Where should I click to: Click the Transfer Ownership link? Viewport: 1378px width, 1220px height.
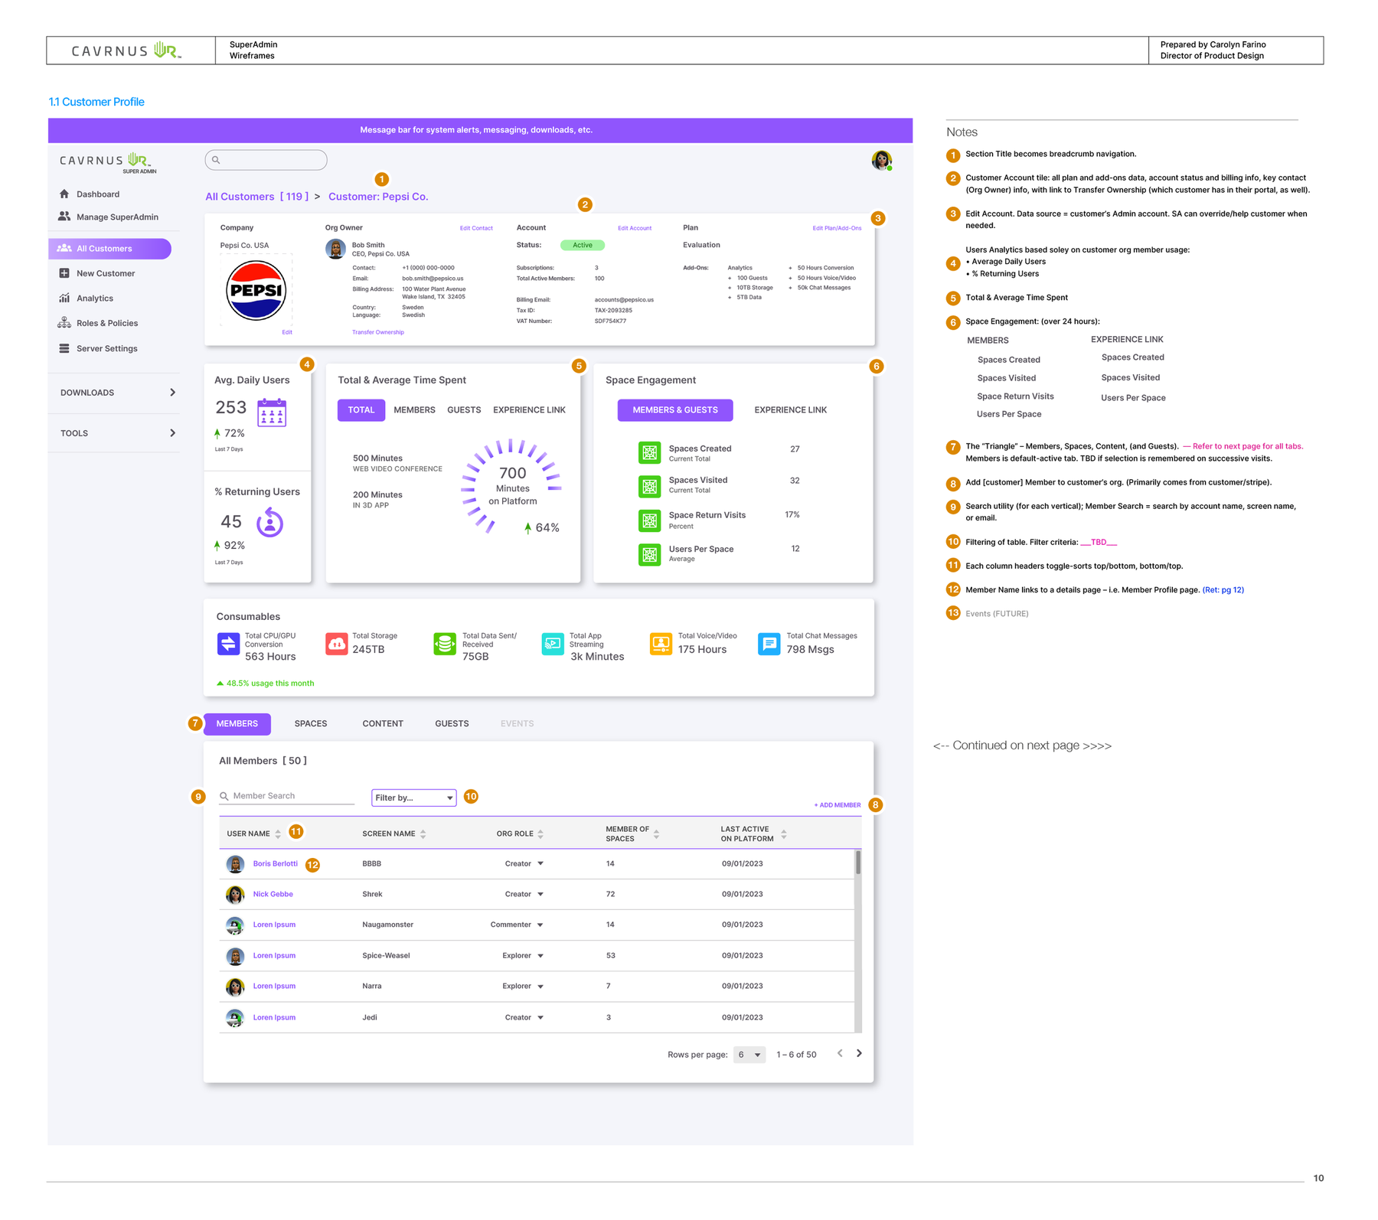[x=377, y=332]
